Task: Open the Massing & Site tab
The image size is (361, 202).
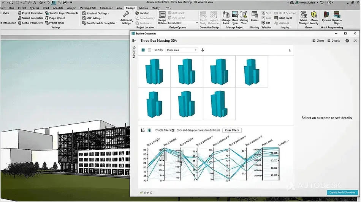Action: point(88,8)
